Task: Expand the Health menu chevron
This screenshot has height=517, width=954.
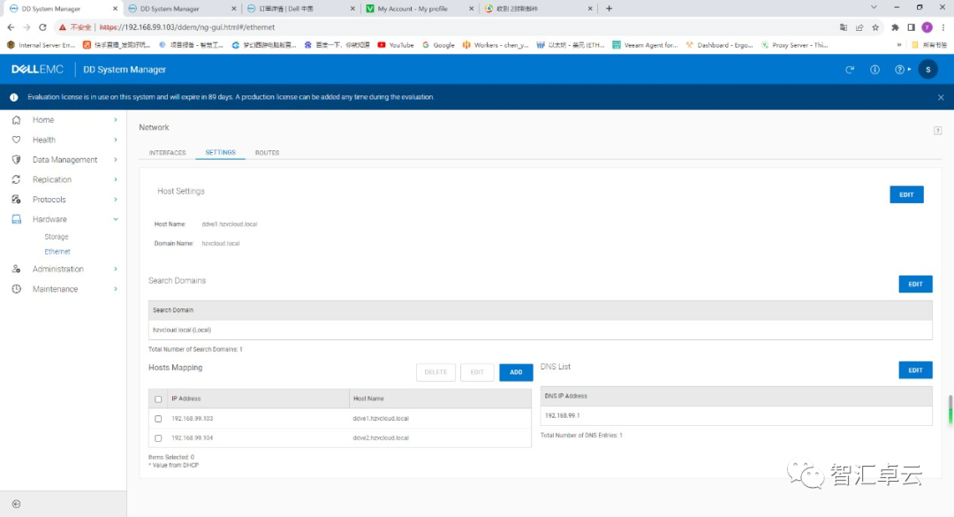Action: (115, 140)
